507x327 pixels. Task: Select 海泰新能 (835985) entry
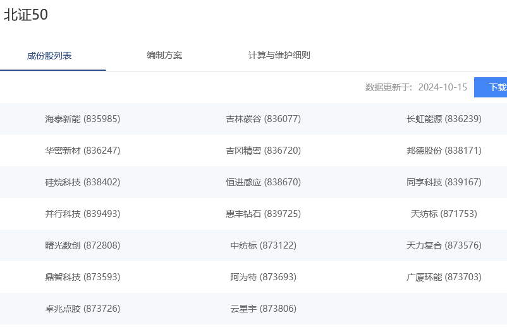click(x=83, y=119)
